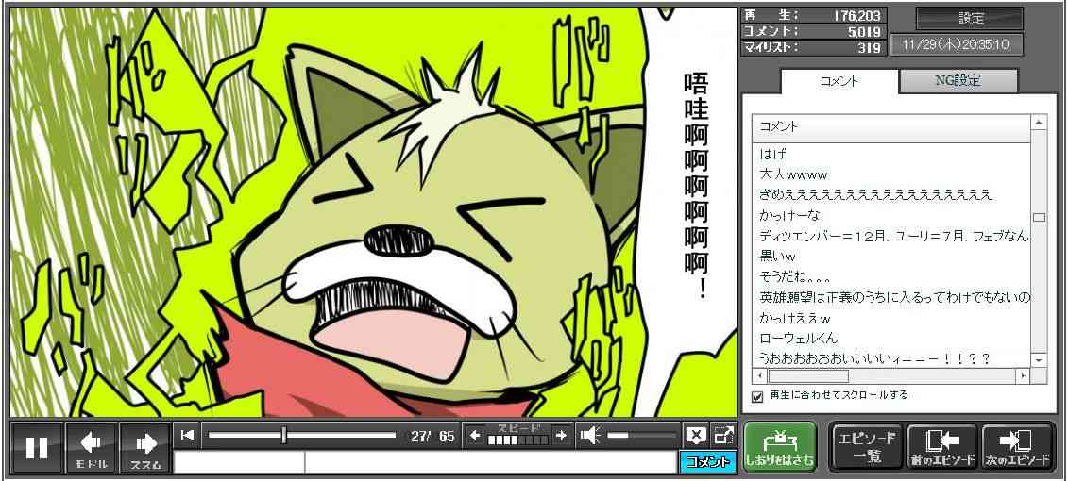Open the エピソード一覧 episode list
Viewport: 1068px width, 481px height.
click(865, 447)
